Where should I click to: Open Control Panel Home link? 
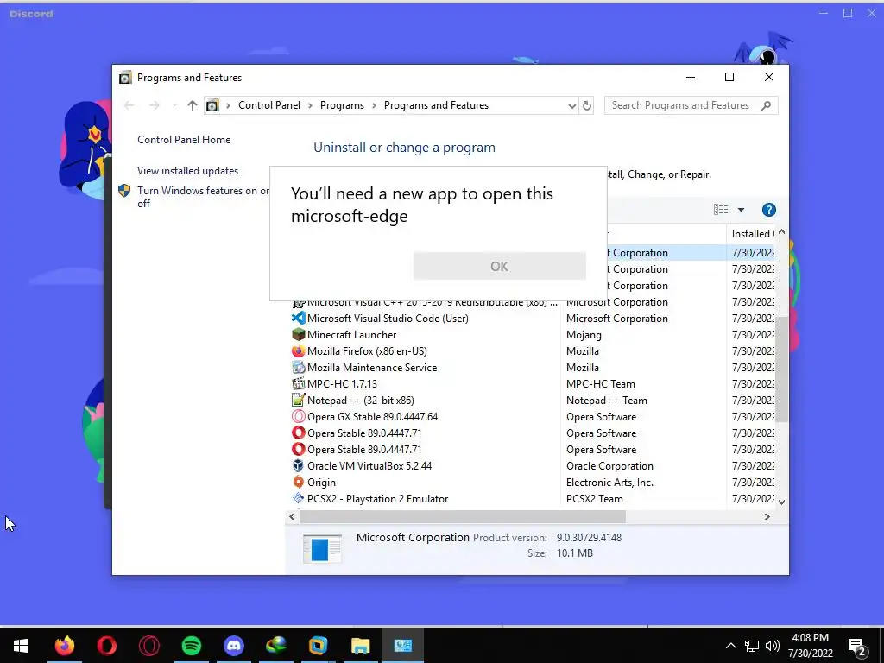point(184,140)
